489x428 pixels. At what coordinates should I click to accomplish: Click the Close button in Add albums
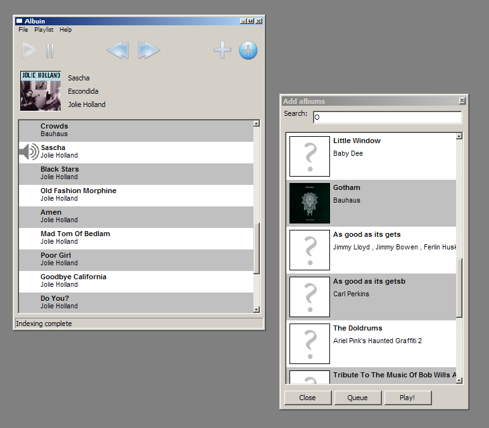[x=307, y=398]
